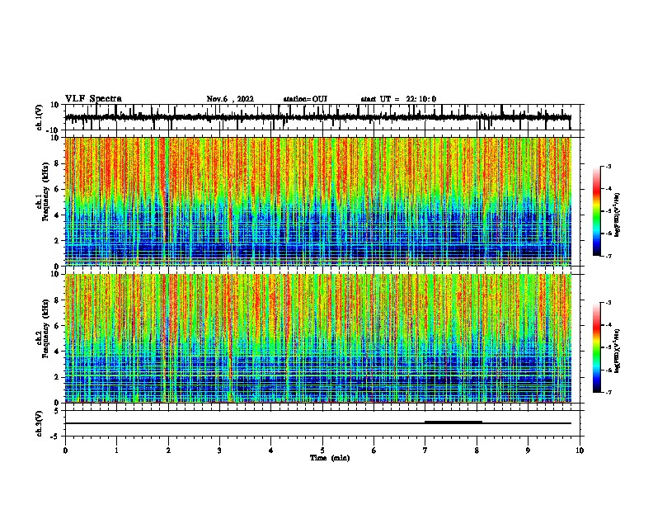Viewport: 653px width, 505px height.
Task: Click the "5" tick on ch.3(V) axis
Action: pos(57,411)
